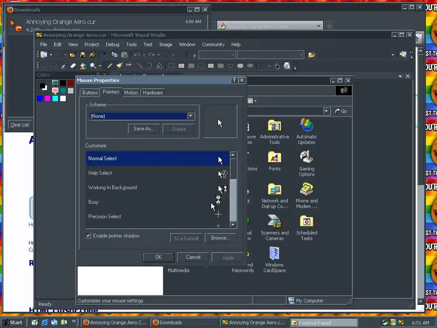Screen dimensions: 437x328
Task: Select the Text tool (letter A)
Action: [159, 66]
